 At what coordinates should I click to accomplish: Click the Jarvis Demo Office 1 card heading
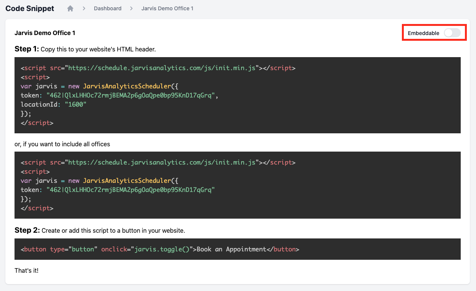pos(45,33)
